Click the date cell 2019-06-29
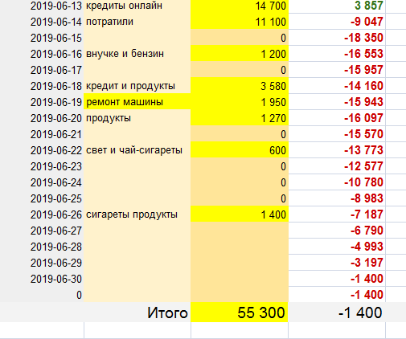The image size is (406, 339). click(42, 263)
